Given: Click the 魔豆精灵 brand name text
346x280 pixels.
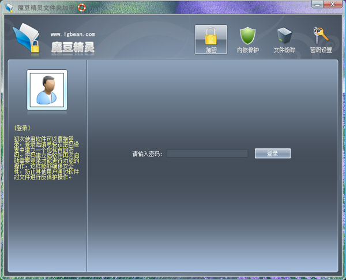Looking at the screenshot, I should 73,47.
